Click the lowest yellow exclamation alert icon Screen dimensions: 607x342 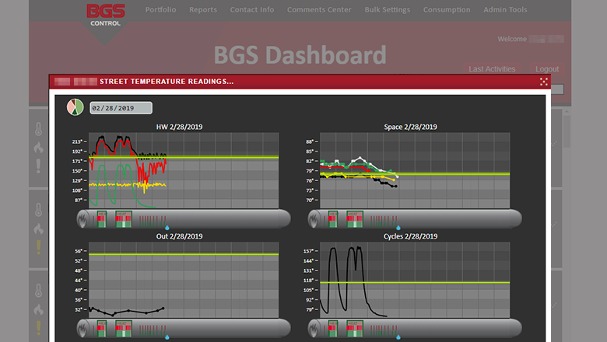coord(38,328)
